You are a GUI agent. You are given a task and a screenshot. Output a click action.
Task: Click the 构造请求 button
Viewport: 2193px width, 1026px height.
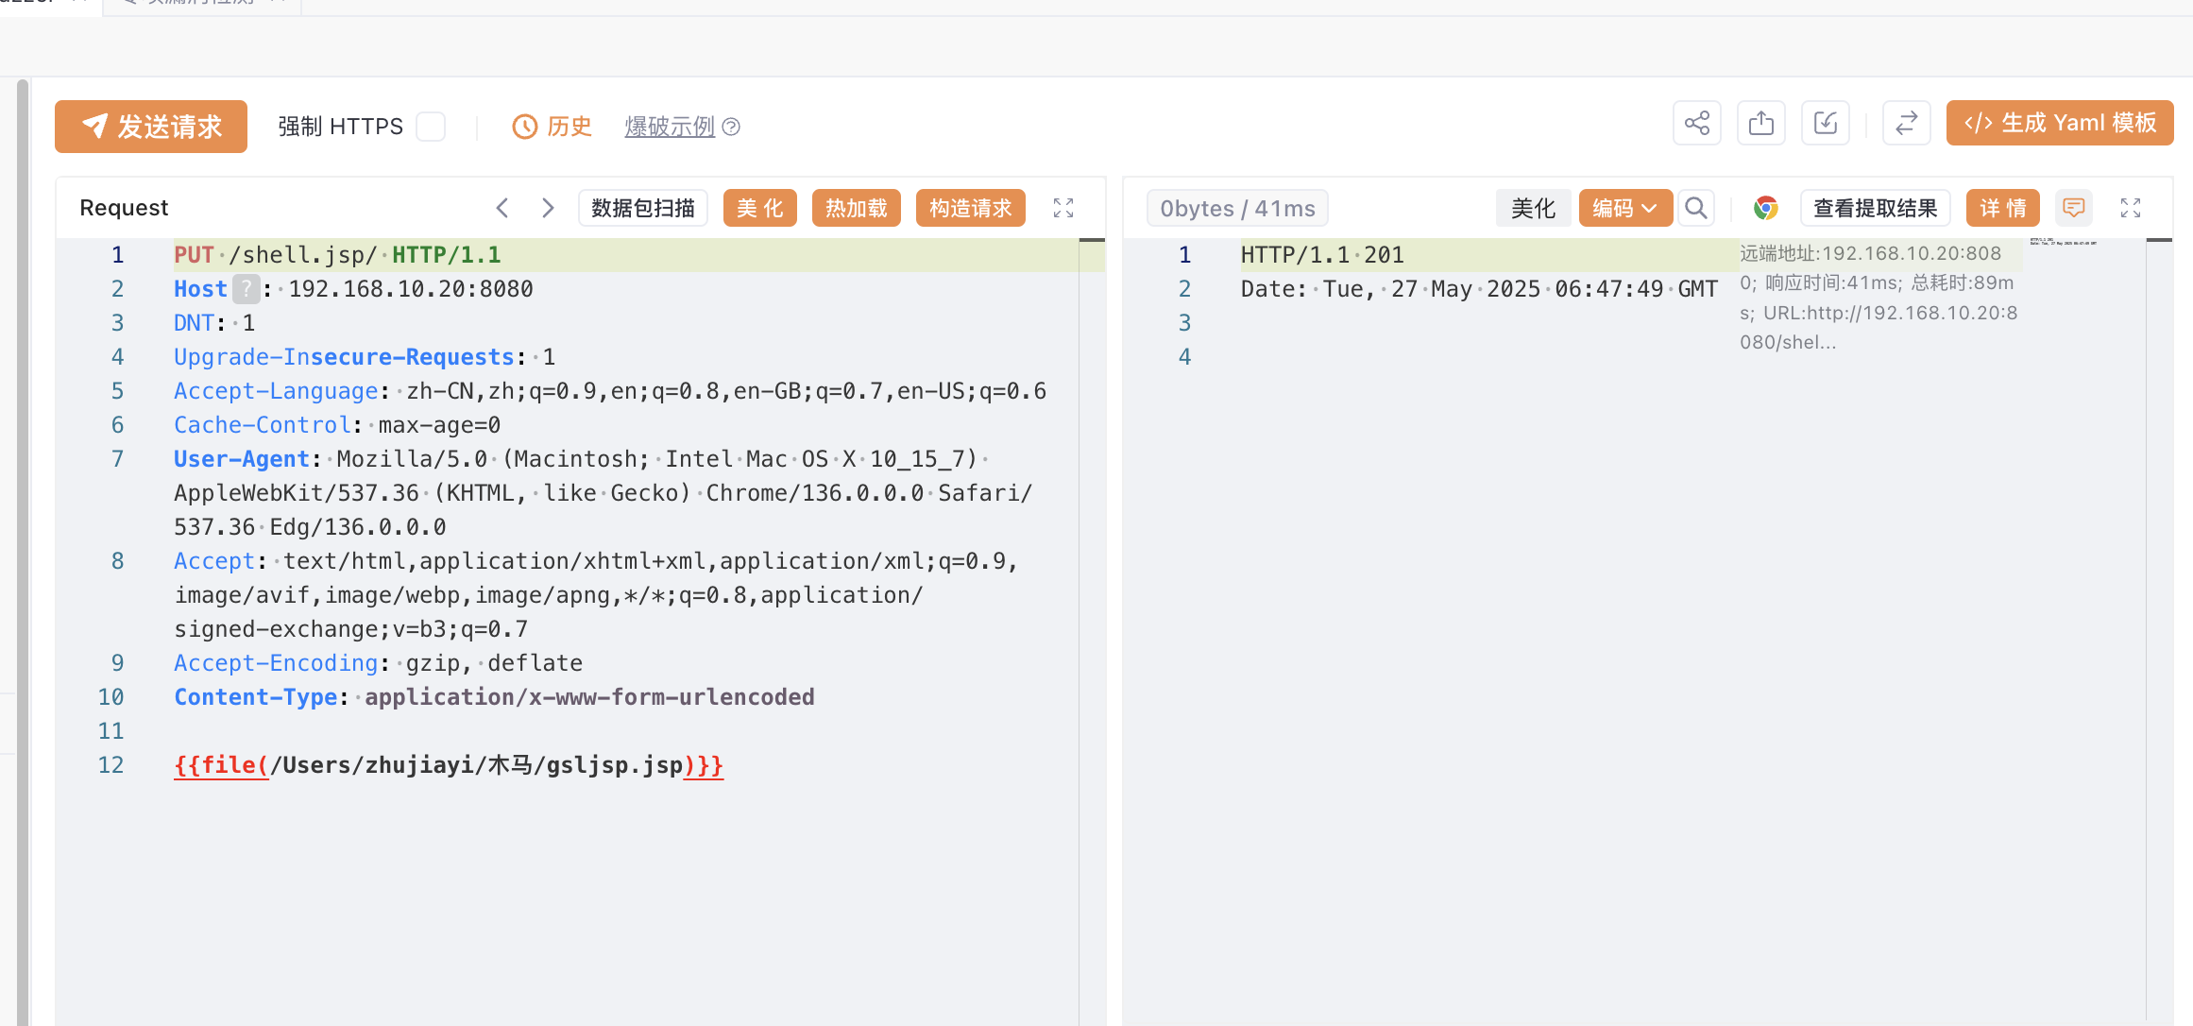(x=971, y=208)
